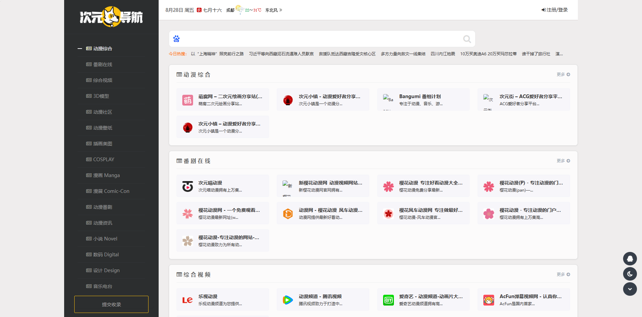Open hot topic 以"上海精神"照亮前行之路
This screenshot has width=642, height=317.
217,54
